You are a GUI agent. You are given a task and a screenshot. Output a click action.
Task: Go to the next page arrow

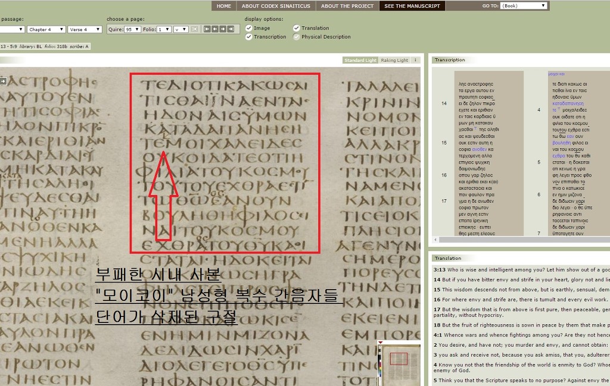pyautogui.click(x=223, y=29)
